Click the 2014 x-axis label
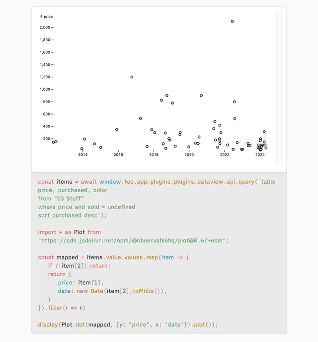This screenshot has width=318, height=342. 83,155
